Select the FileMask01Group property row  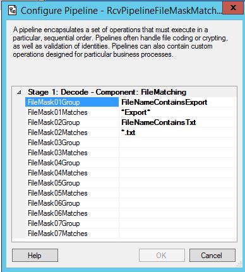[72, 102]
